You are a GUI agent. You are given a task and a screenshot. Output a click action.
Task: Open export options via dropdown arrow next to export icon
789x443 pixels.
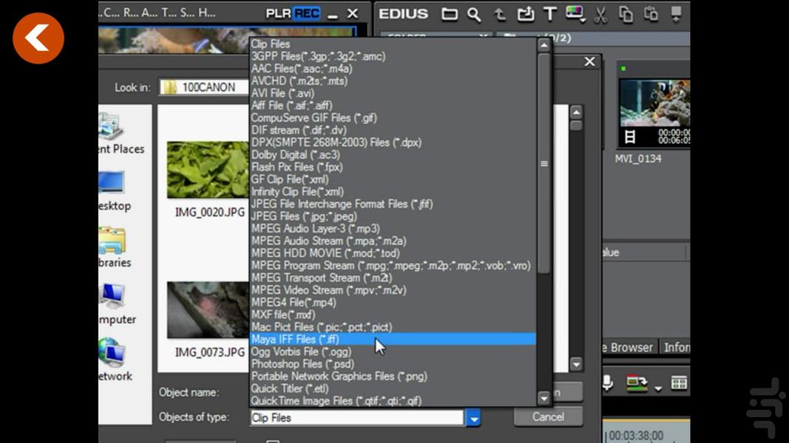(657, 389)
